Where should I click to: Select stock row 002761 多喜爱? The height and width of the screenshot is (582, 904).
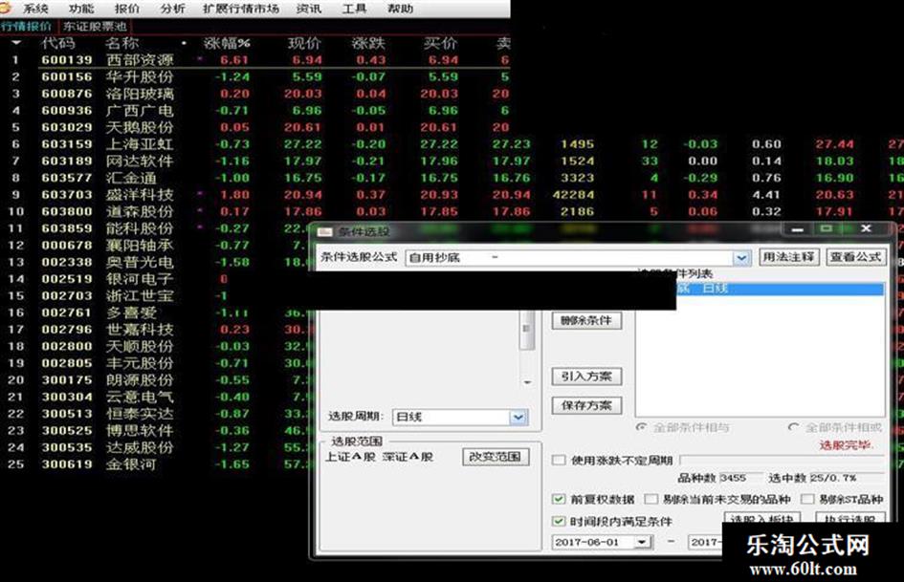[156, 313]
